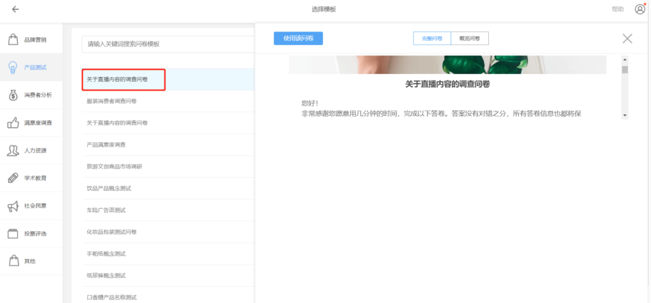
Task: Click the back arrow icon
Action: [x=15, y=9]
